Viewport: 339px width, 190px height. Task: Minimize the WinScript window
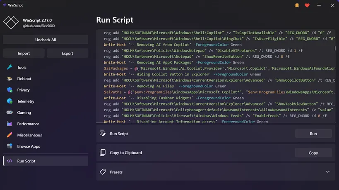[319, 5]
